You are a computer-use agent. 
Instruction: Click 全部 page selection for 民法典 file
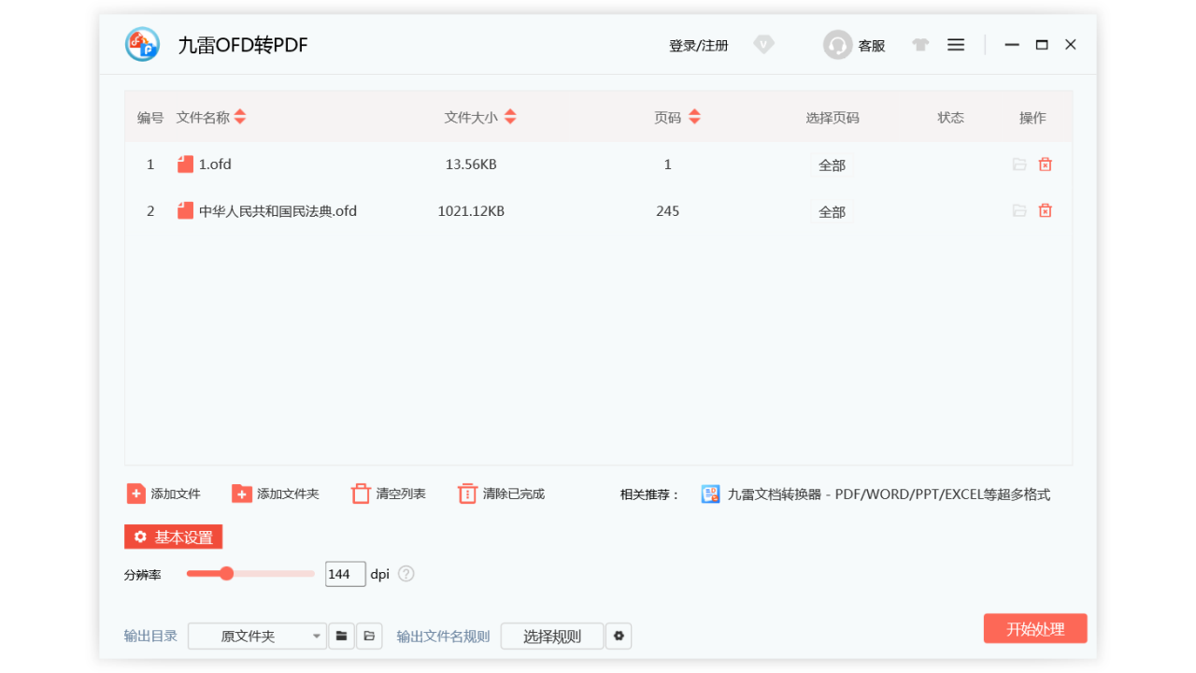[831, 211]
